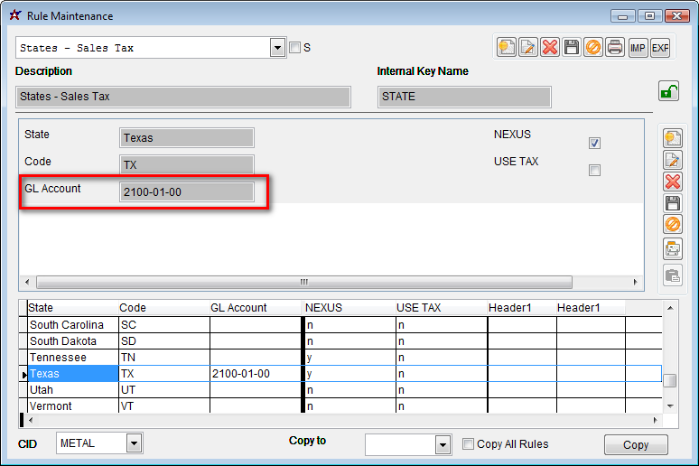Select the Tennessee row in the grid
The width and height of the screenshot is (699, 466).
(72, 358)
